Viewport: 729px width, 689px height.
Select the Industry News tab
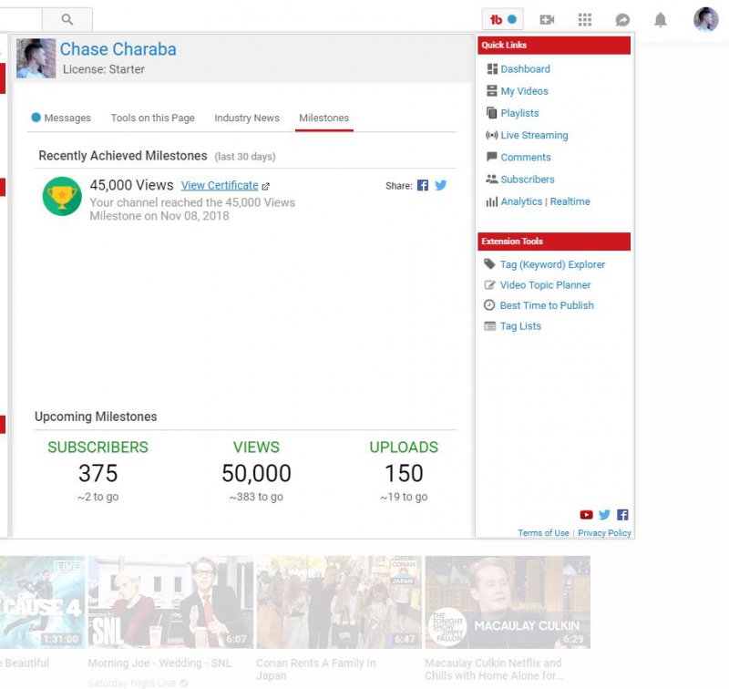coord(246,118)
